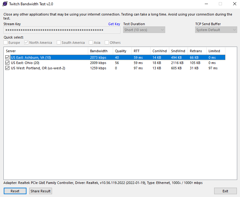Viewport: 240px width, 197px height.
Task: Sort by the Quality column header
Action: [x=122, y=51]
